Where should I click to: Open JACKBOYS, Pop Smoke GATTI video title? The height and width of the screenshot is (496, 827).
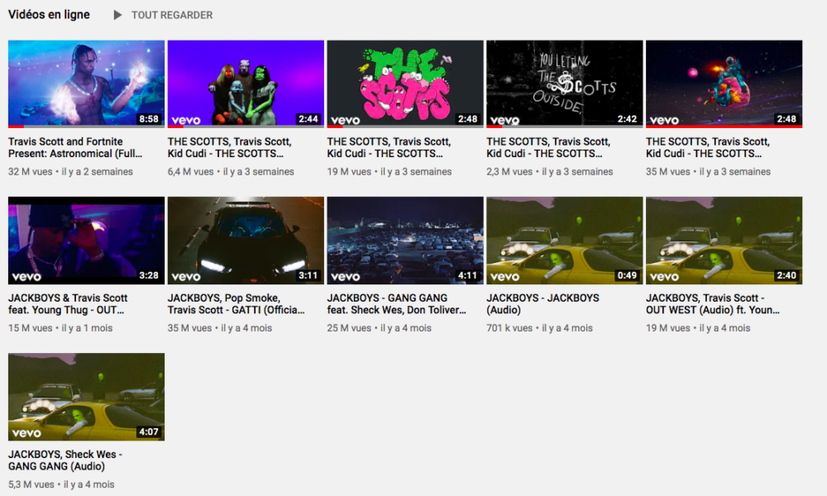pyautogui.click(x=236, y=303)
